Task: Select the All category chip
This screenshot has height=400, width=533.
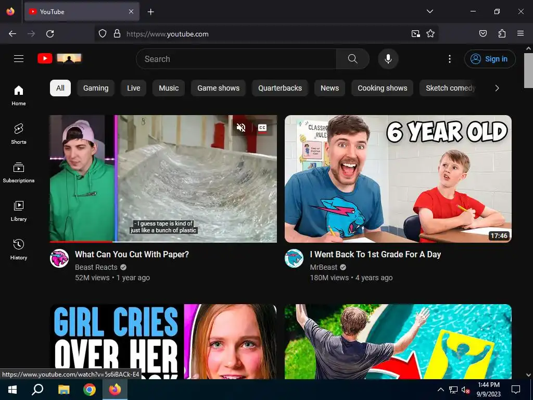Action: pyautogui.click(x=60, y=88)
